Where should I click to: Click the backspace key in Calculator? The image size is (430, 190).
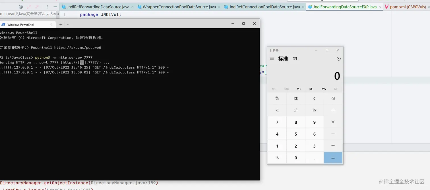tap(333, 98)
